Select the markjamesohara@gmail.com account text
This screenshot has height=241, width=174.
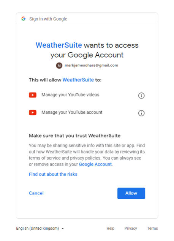click(x=92, y=65)
